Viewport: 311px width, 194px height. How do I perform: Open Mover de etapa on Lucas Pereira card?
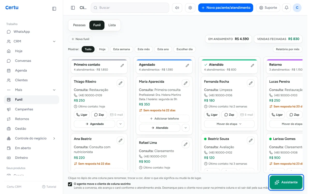286,124
